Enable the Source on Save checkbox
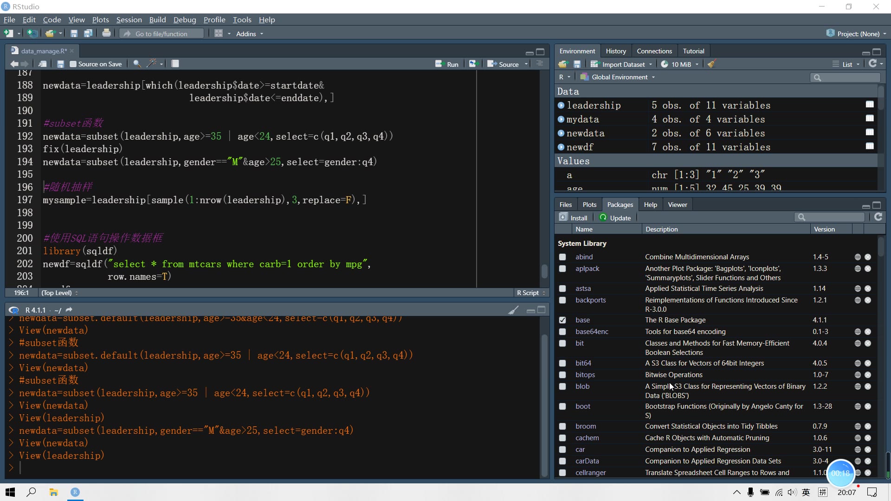Screen dimensions: 891x501 coord(73,64)
